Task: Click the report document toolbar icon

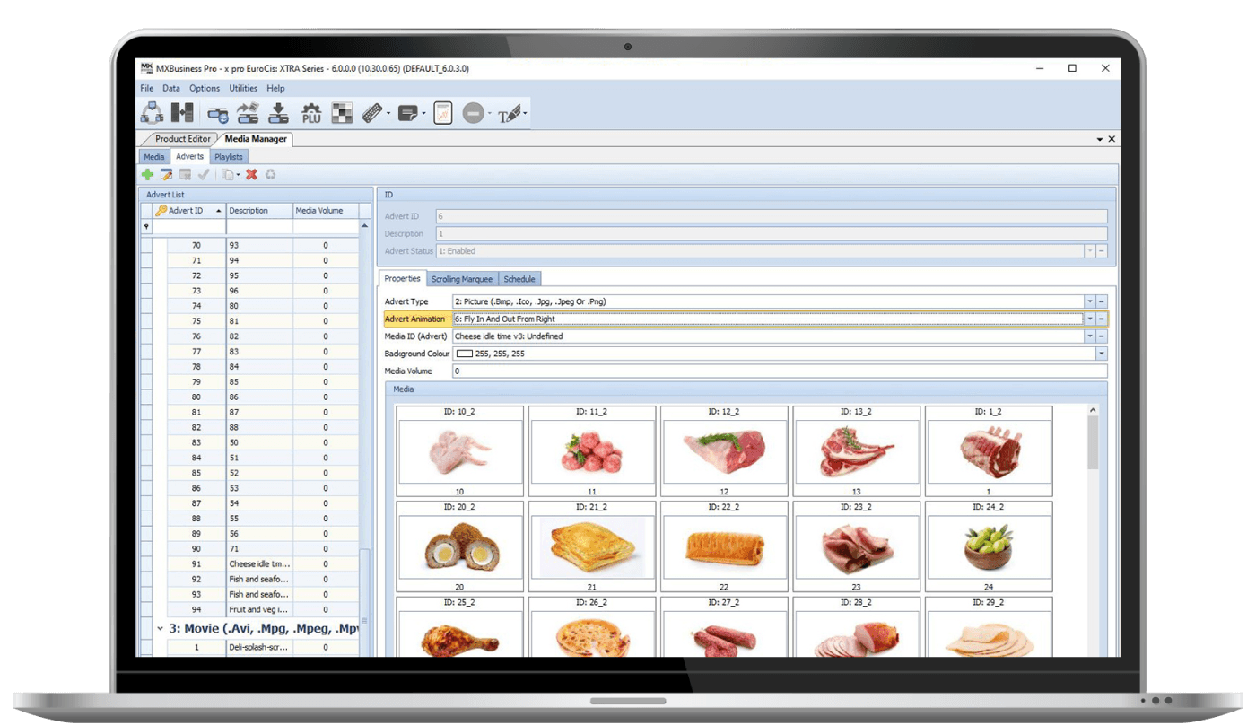Action: tap(442, 113)
